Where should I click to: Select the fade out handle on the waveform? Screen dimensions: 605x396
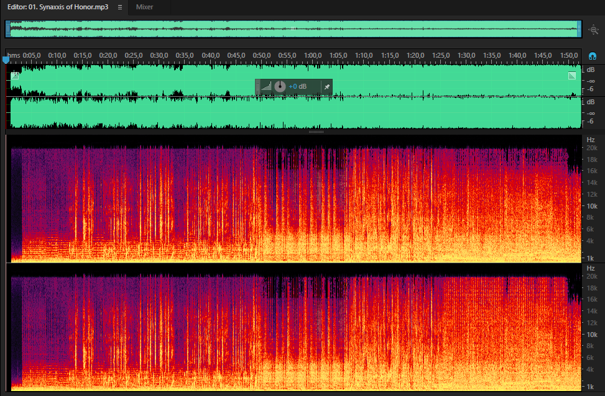(x=572, y=76)
